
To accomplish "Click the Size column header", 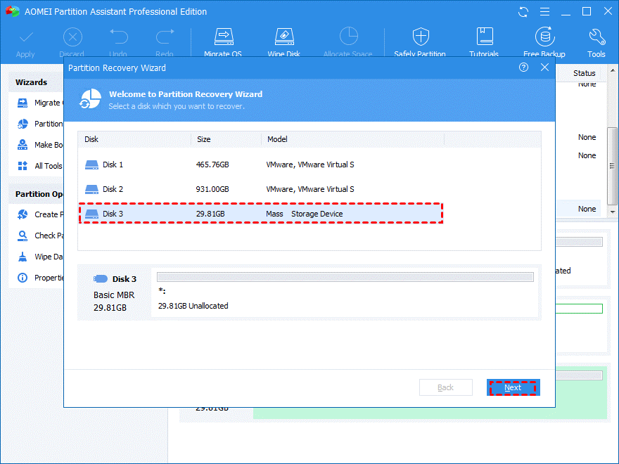I will click(x=204, y=139).
